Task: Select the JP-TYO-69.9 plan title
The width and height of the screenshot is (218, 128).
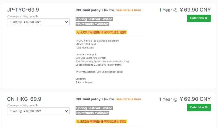Action: tap(23, 10)
